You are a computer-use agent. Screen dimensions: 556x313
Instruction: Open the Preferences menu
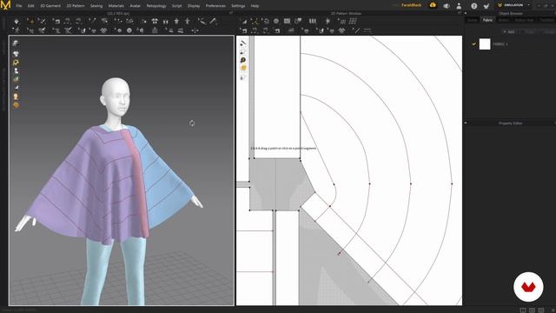pyautogui.click(x=215, y=6)
